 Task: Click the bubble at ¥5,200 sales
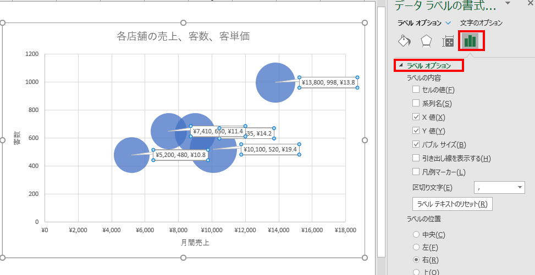[131, 155]
